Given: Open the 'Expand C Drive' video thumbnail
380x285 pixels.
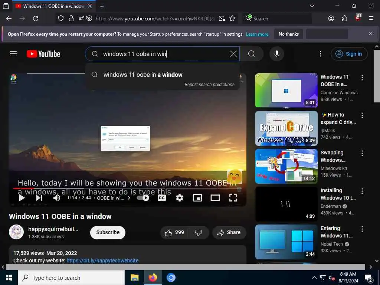Looking at the screenshot, I should click(x=286, y=128).
